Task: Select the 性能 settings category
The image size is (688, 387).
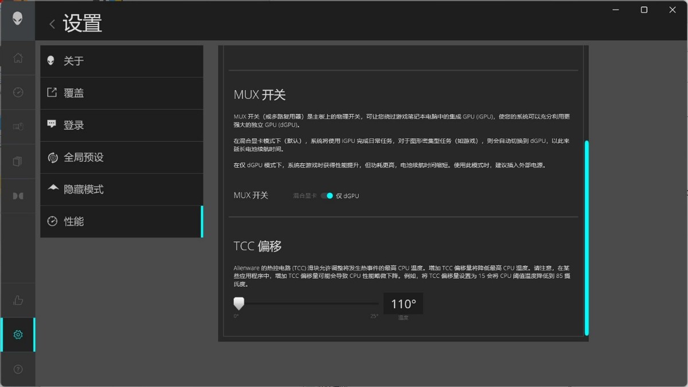Action: (x=122, y=221)
